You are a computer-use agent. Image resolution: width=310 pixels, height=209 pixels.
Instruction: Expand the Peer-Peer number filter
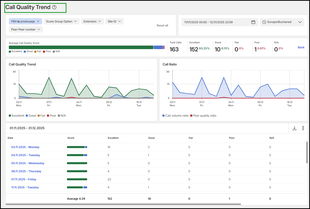26,29
